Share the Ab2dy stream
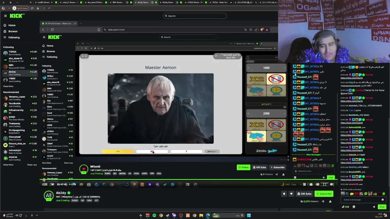This screenshot has height=219, width=390. (323, 201)
